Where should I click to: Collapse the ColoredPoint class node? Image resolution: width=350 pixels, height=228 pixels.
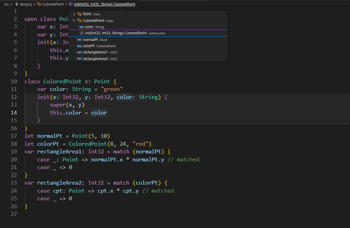[x=74, y=21]
